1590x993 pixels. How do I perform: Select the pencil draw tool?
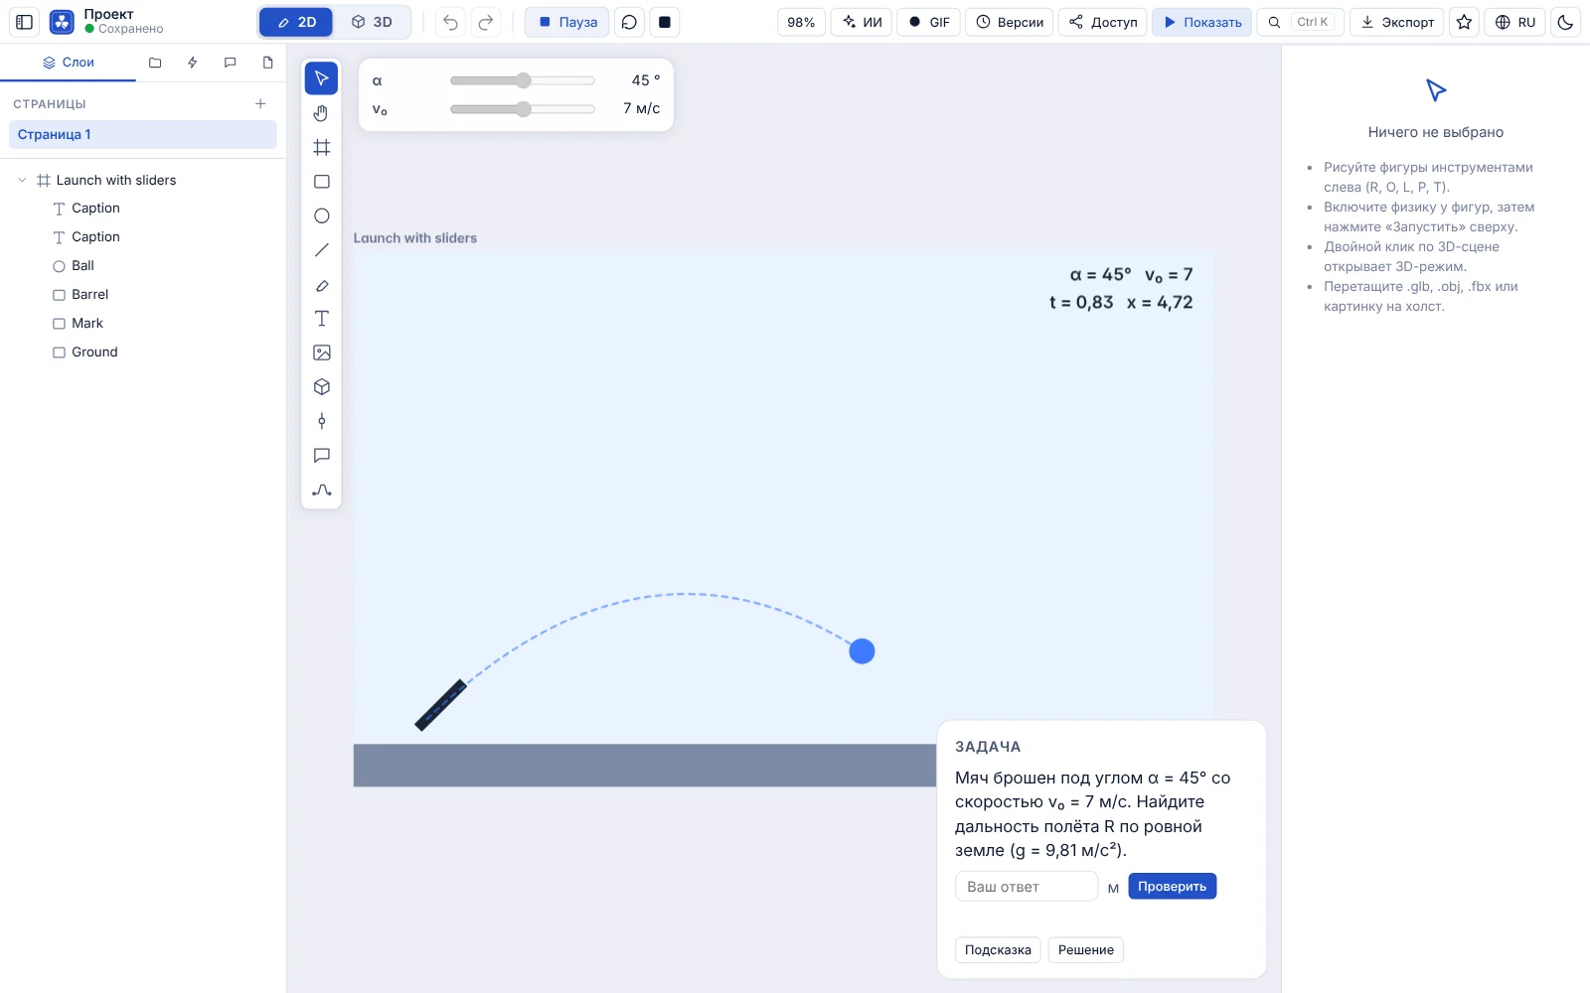pos(321,285)
